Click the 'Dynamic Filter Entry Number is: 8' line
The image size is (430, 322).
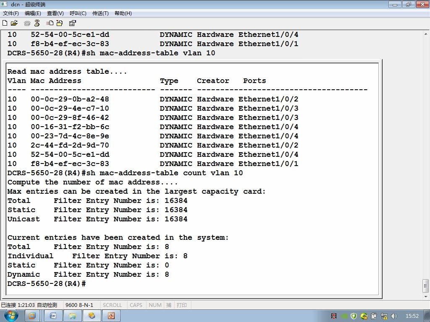[88, 274]
